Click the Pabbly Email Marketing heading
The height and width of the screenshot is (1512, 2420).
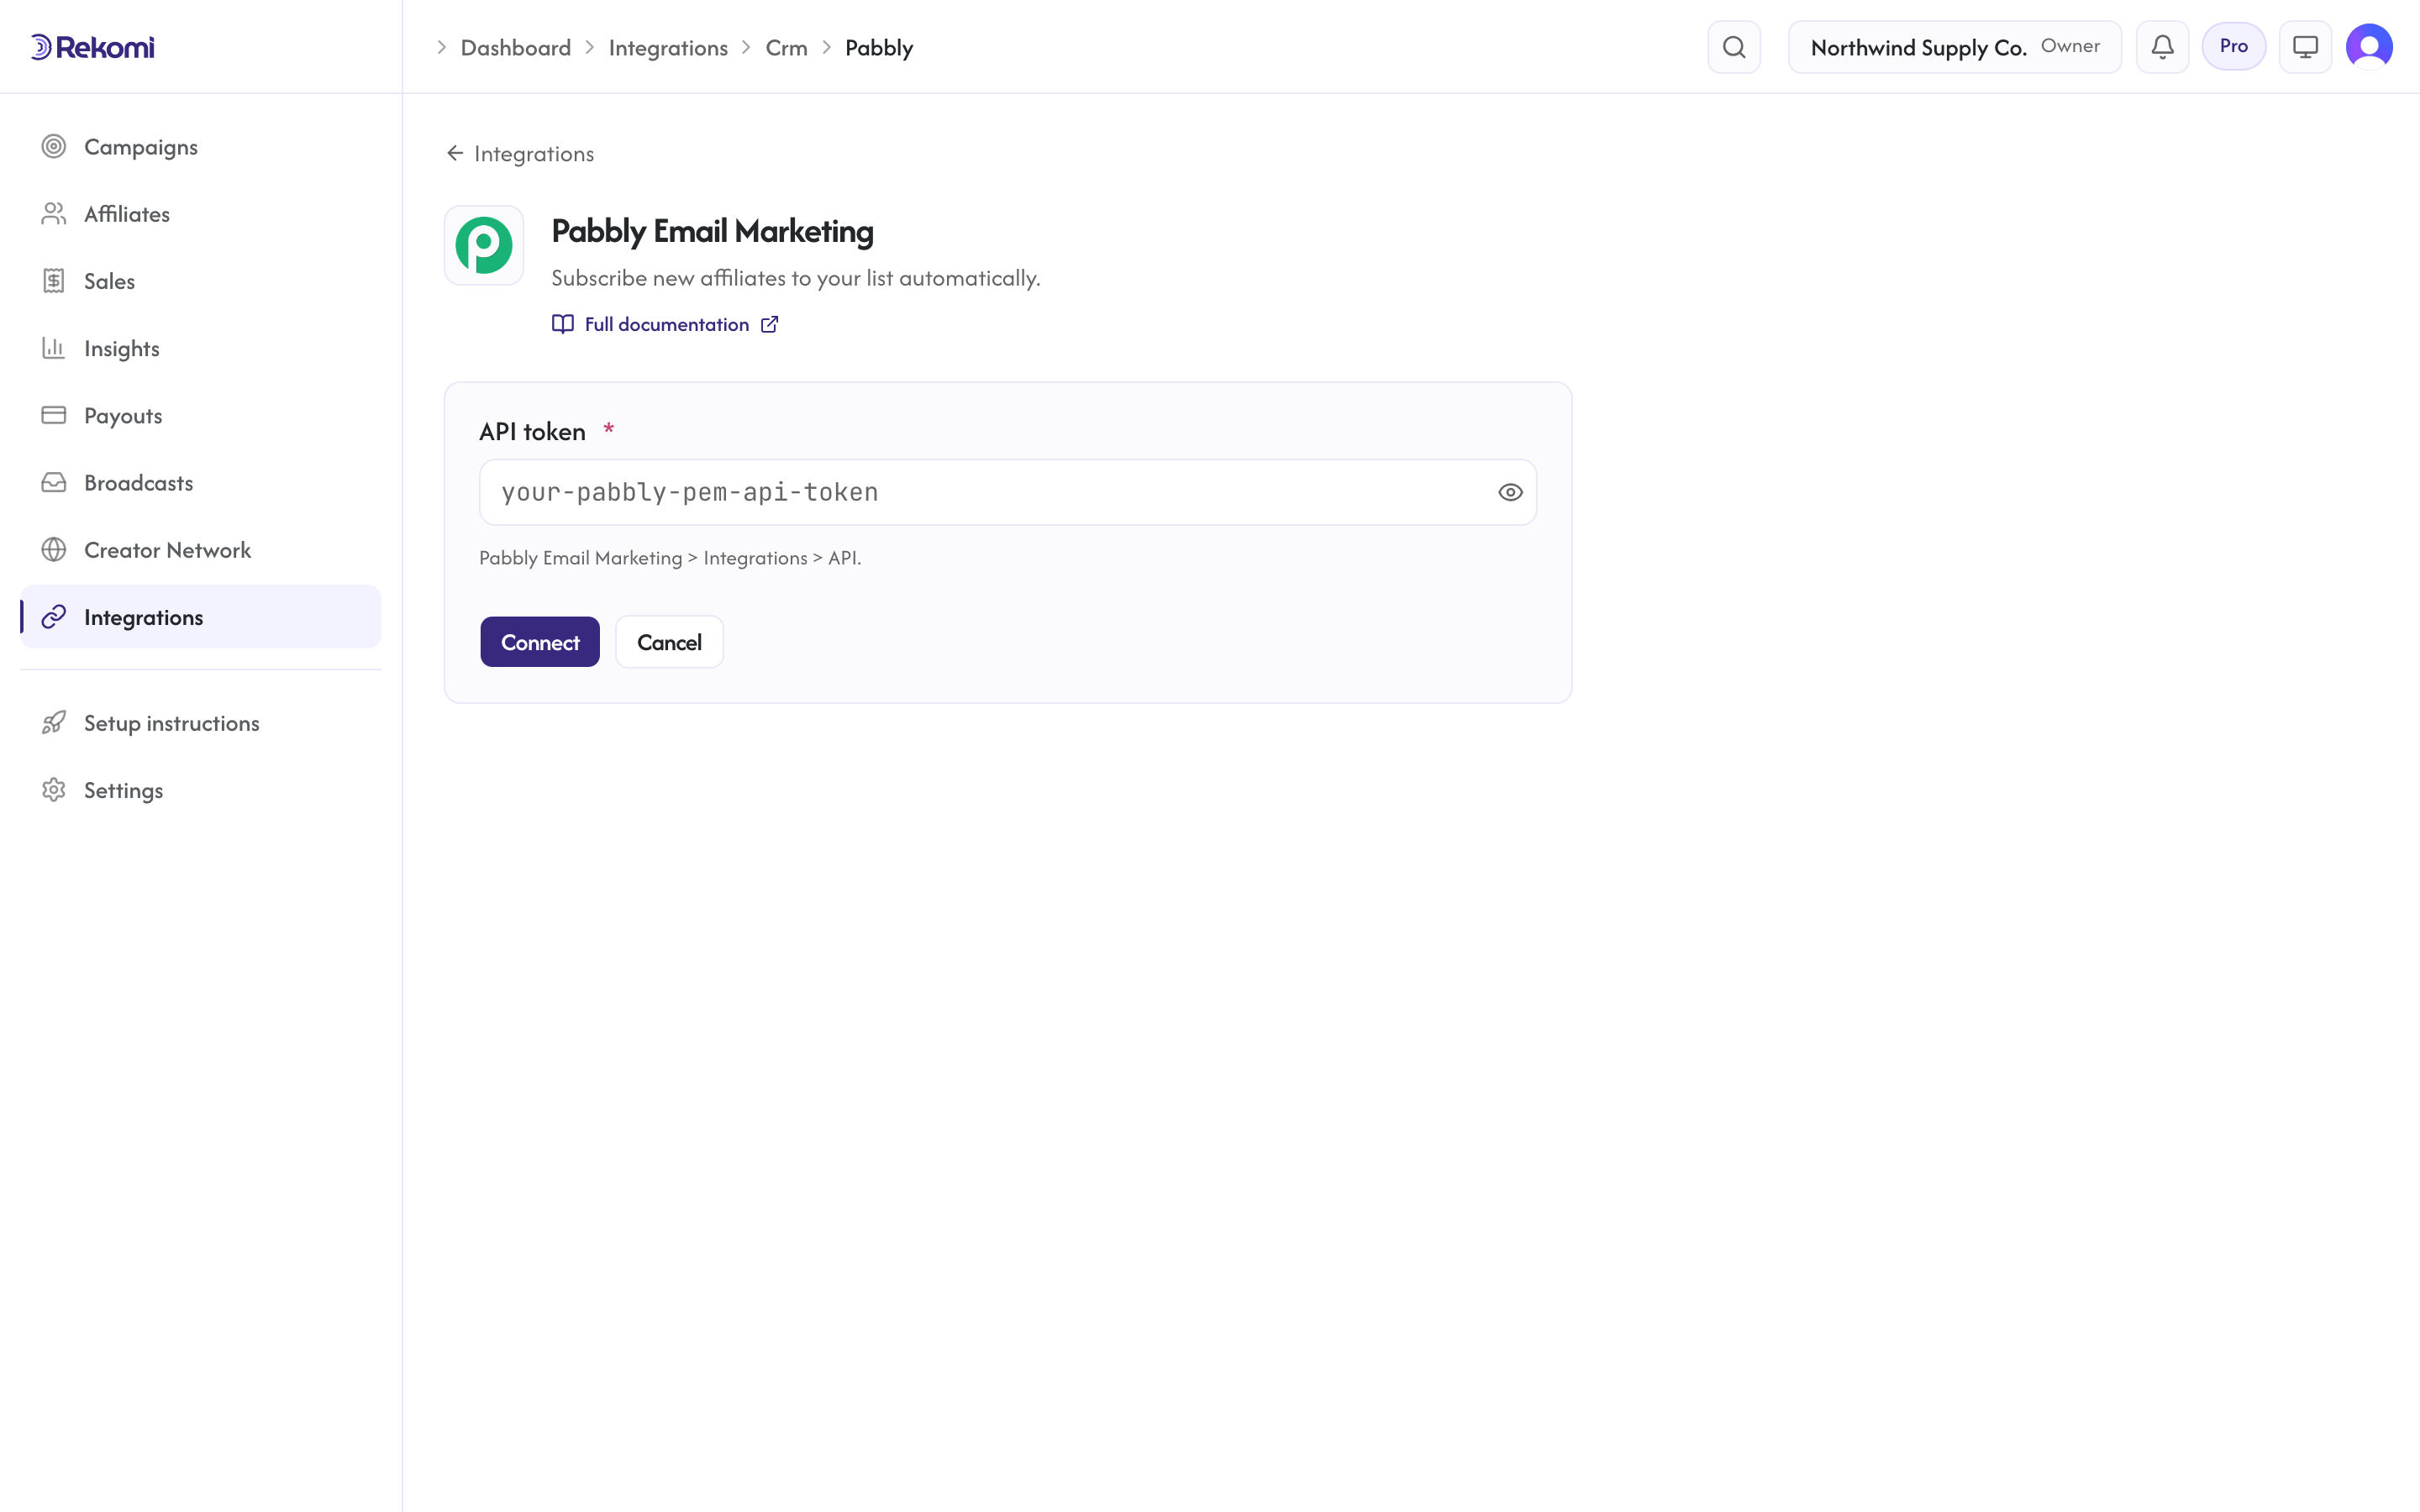point(712,231)
